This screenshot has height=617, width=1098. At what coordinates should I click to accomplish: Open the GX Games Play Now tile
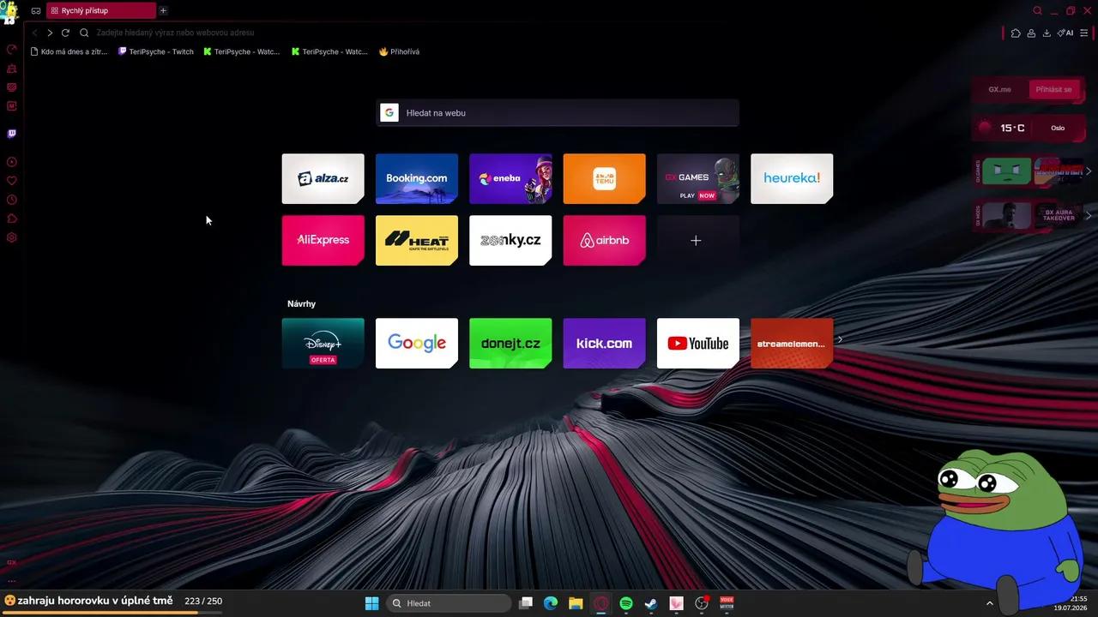[698, 178]
